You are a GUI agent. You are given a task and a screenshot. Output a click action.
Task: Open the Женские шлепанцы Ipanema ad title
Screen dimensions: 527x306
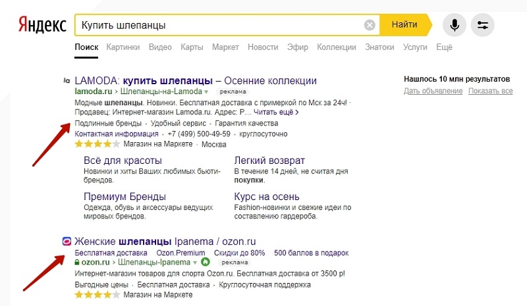(165, 242)
